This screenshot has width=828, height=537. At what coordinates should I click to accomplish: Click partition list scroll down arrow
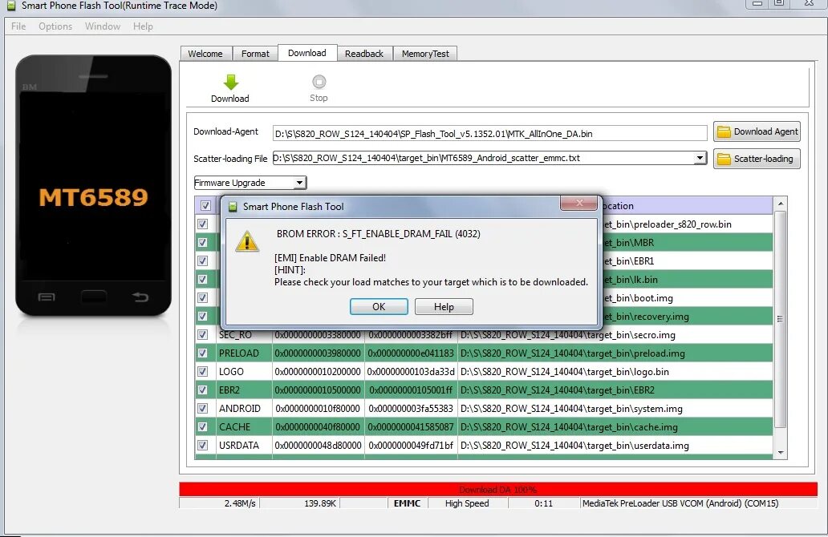pyautogui.click(x=781, y=453)
